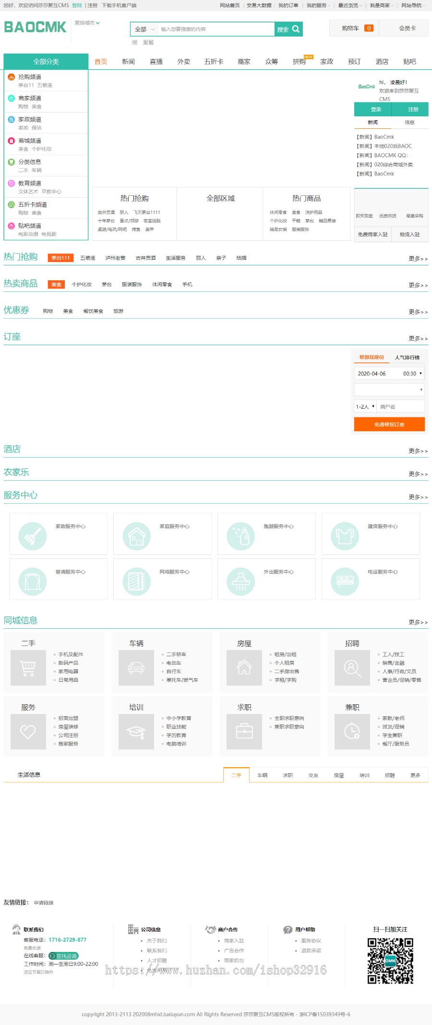Click the 车辆 car icon
The image size is (432, 1025).
tap(136, 668)
